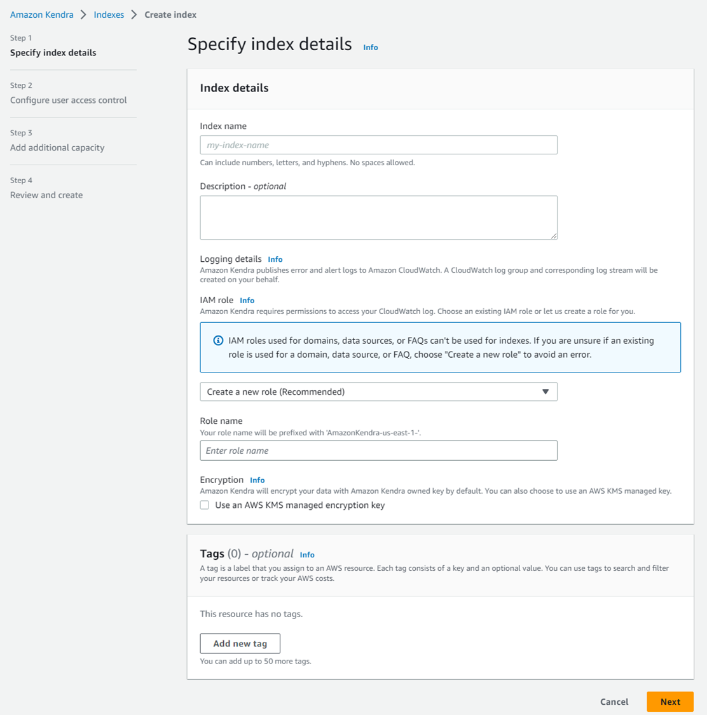Viewport: 707px width, 715px height.
Task: Focus the Enter role name field
Action: coord(378,451)
